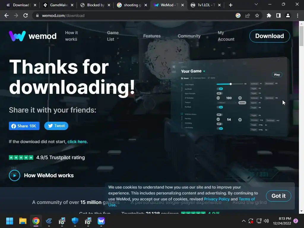
Task: Open My Account nav link
Action: coord(226,36)
